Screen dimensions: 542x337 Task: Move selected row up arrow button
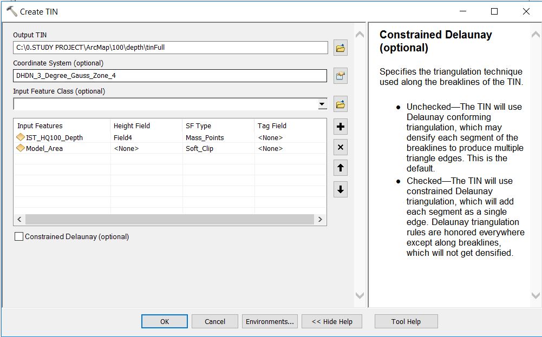341,168
